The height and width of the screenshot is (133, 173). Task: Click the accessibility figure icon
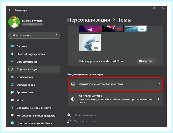tap(12, 108)
